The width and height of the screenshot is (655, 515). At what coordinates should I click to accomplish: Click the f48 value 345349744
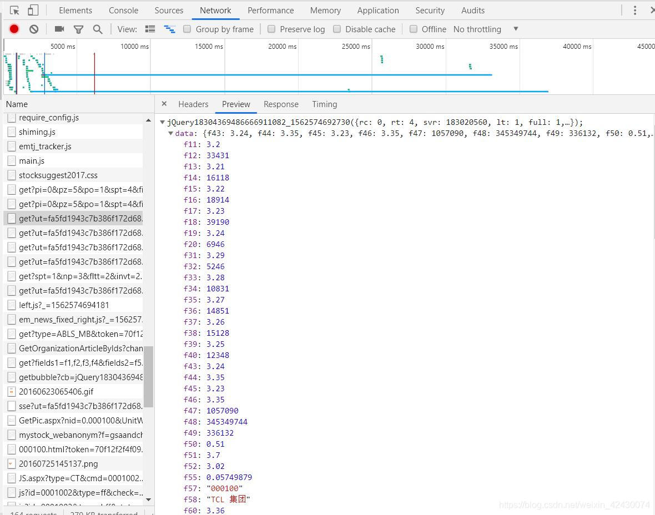click(227, 422)
